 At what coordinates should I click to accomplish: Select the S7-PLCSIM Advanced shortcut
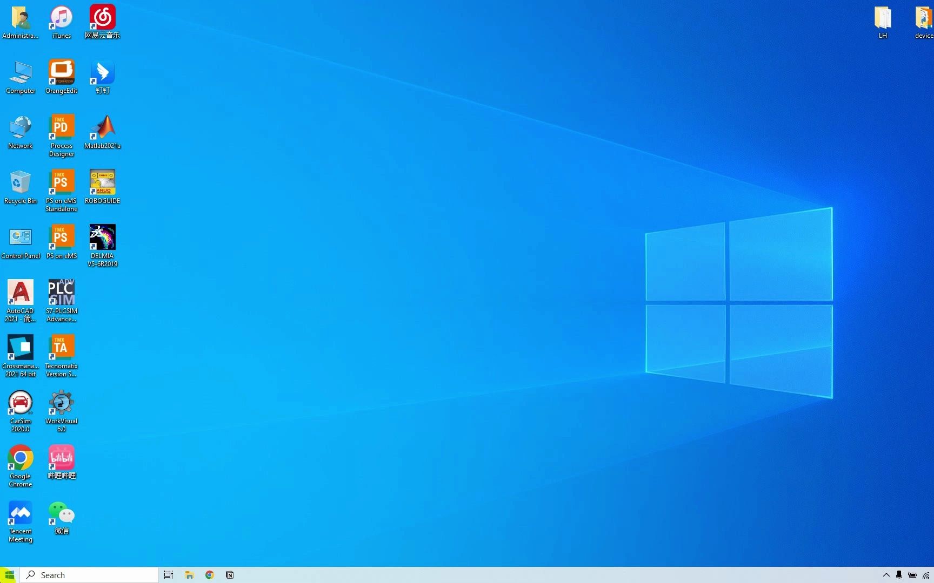coord(61,301)
